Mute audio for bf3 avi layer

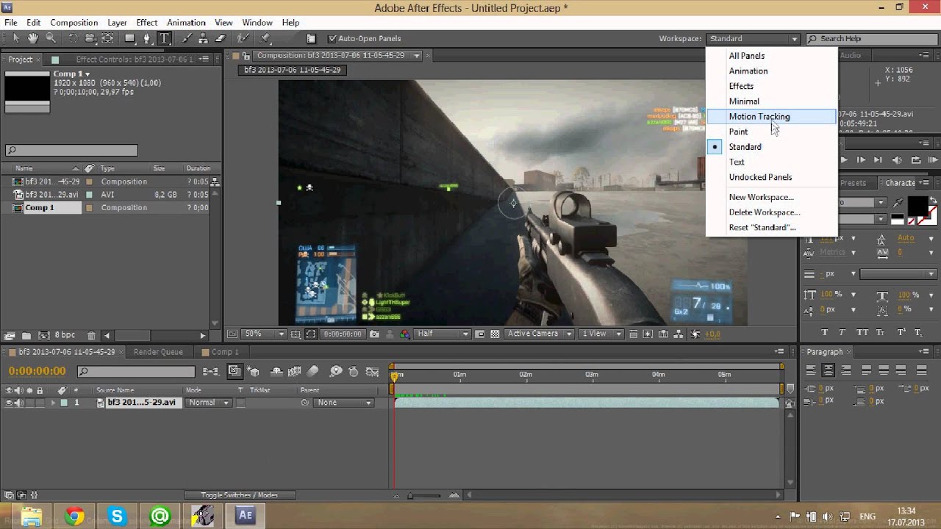point(18,403)
